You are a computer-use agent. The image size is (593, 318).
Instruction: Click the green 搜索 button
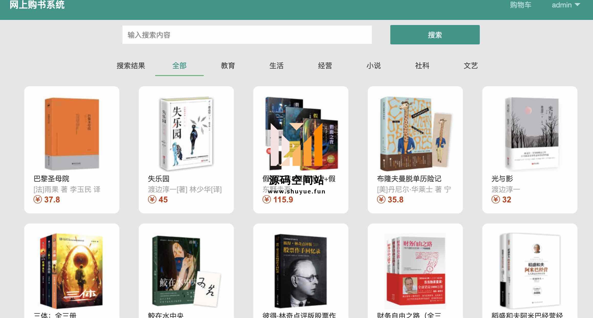click(x=435, y=35)
